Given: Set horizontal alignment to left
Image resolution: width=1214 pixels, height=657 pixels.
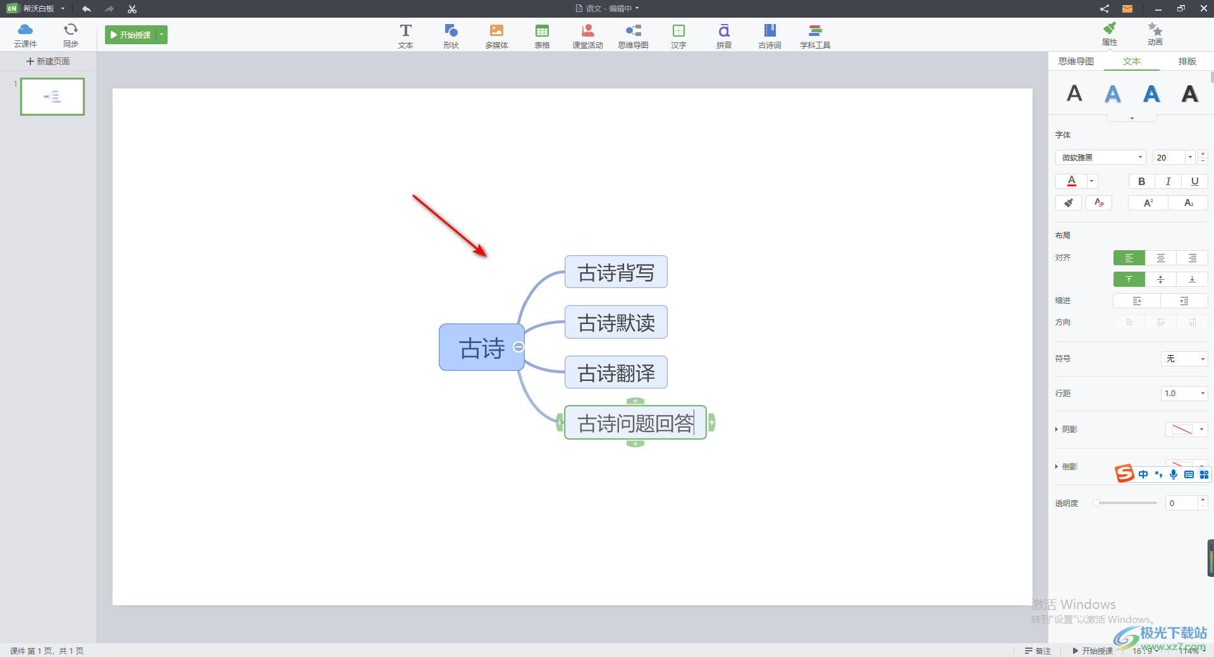Looking at the screenshot, I should pyautogui.click(x=1129, y=258).
